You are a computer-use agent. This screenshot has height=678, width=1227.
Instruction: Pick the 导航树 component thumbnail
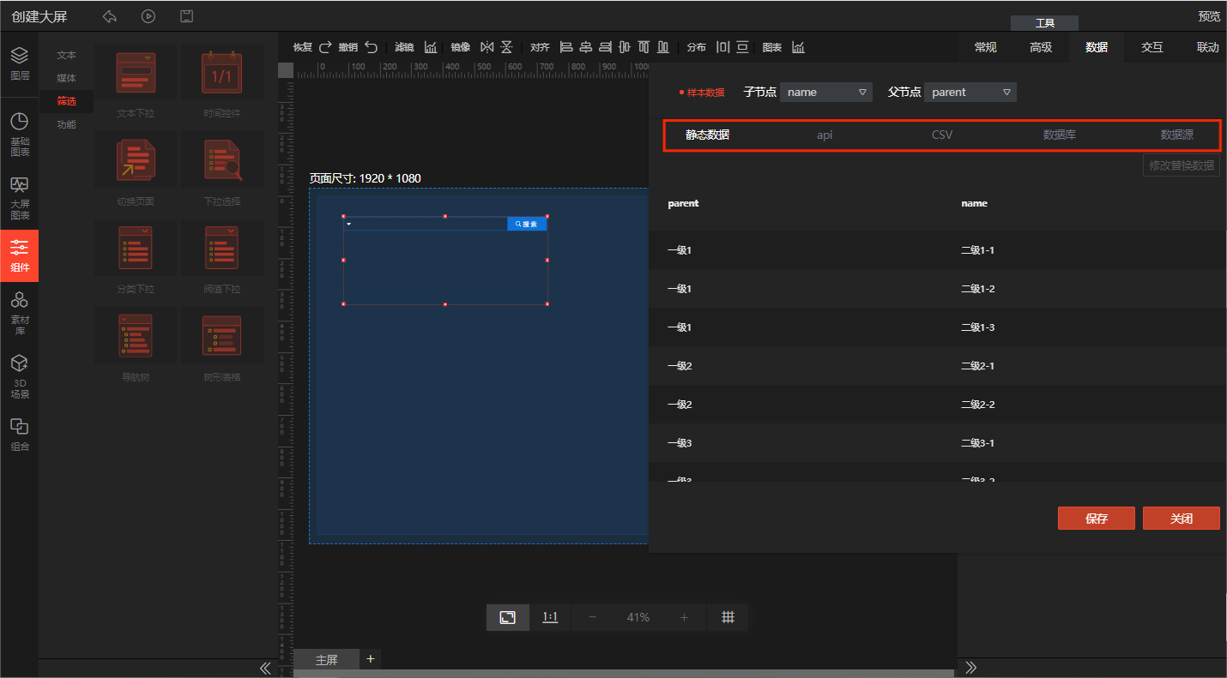[136, 335]
